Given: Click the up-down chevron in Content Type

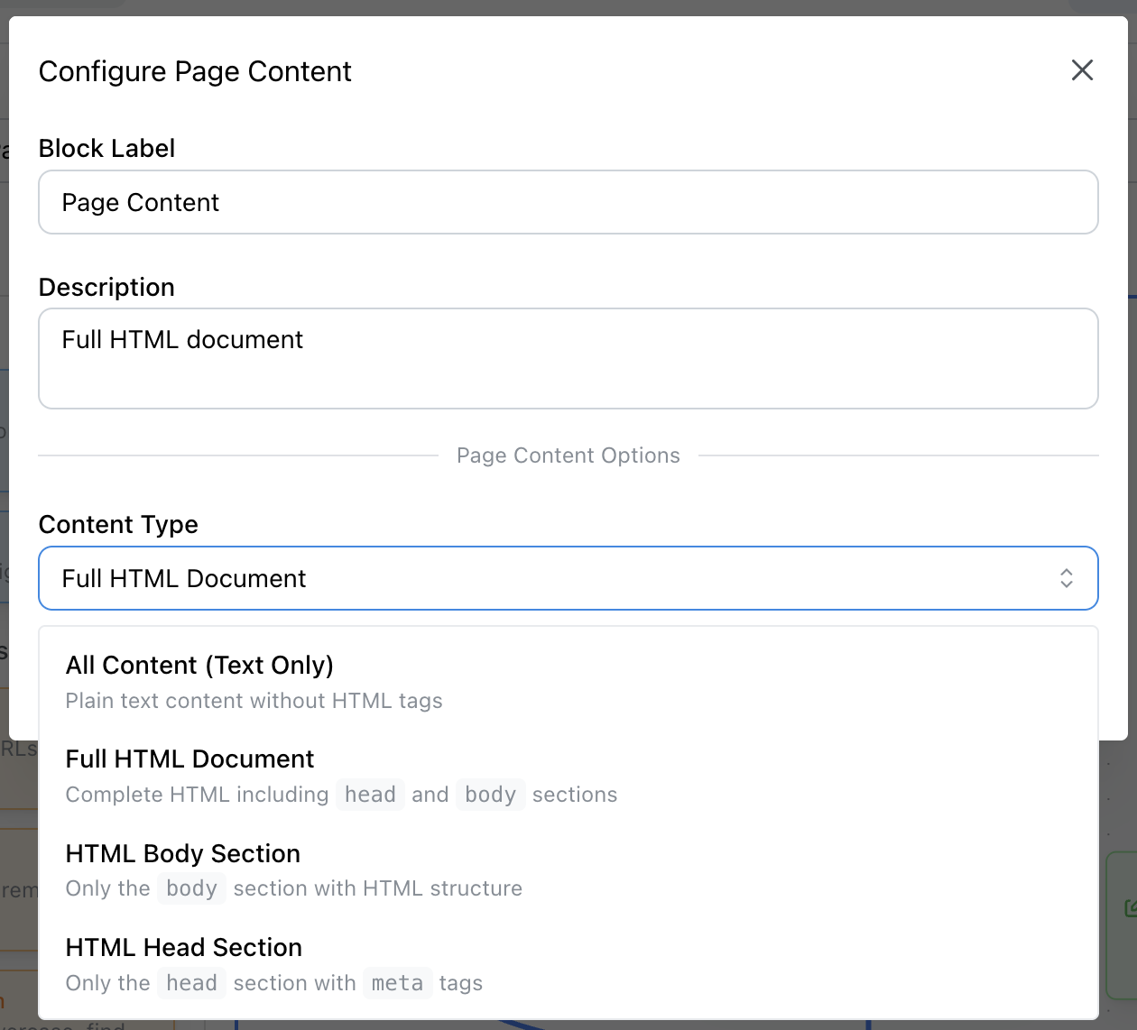Looking at the screenshot, I should point(1066,578).
